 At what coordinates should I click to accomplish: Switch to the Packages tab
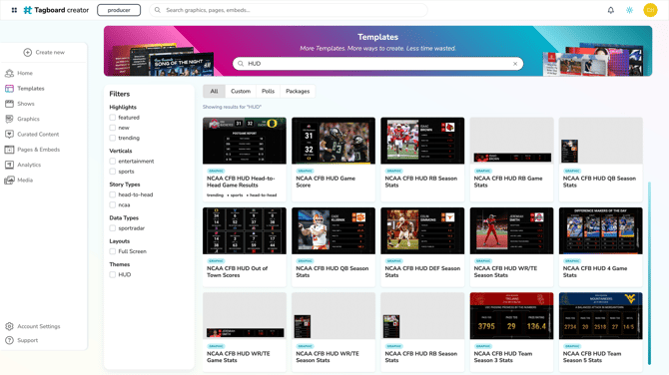click(298, 91)
